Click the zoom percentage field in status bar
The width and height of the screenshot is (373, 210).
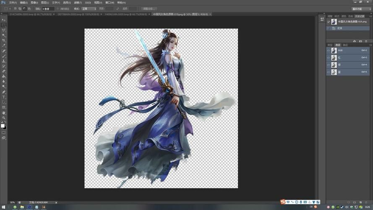tap(12, 202)
